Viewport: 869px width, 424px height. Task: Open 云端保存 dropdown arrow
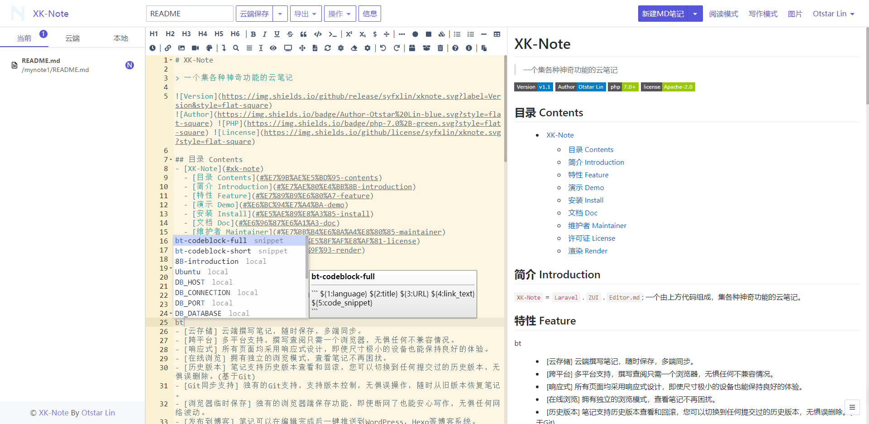tap(280, 14)
